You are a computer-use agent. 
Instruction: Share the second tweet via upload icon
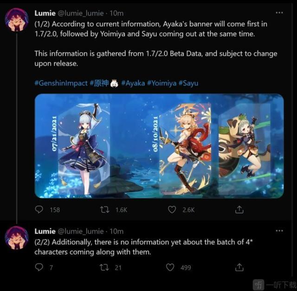239,267
